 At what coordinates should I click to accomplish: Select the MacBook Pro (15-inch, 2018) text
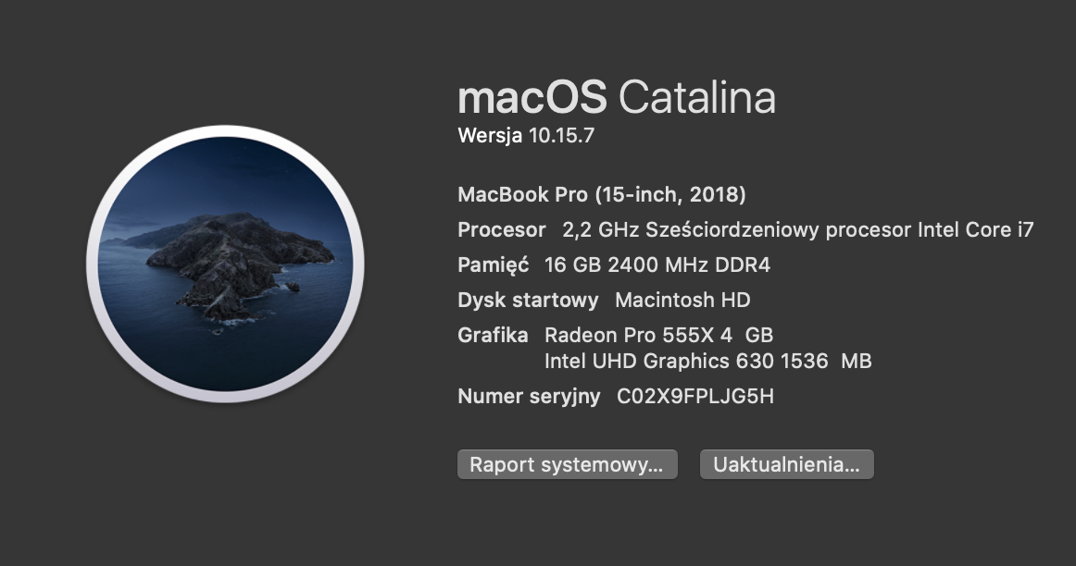click(602, 195)
